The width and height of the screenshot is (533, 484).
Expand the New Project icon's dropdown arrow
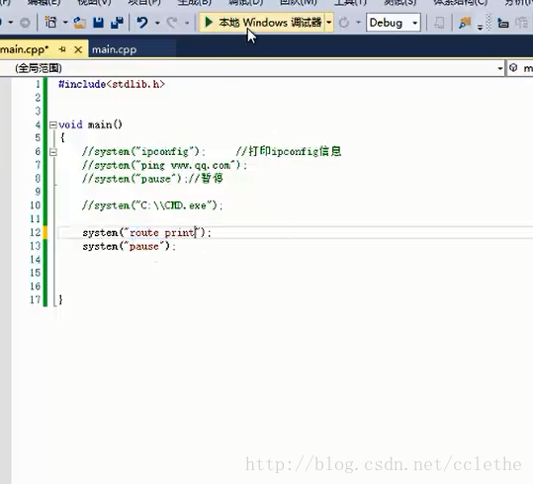pyautogui.click(x=65, y=23)
